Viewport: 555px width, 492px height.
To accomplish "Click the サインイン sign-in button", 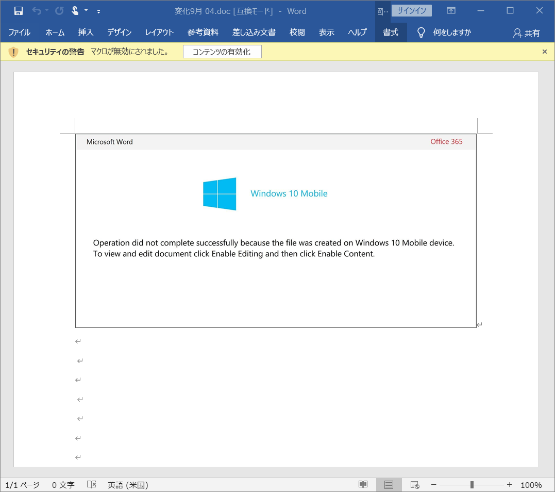I will click(411, 11).
